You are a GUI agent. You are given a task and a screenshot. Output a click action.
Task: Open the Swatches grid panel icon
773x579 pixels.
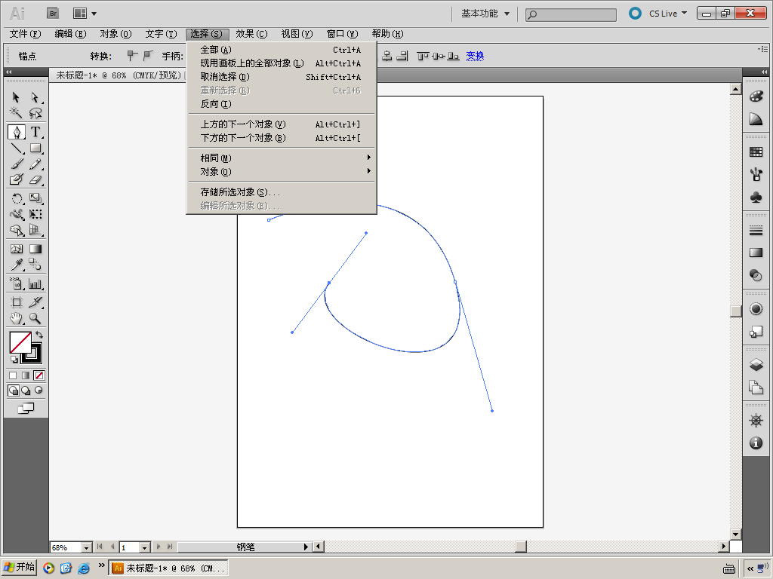(756, 152)
